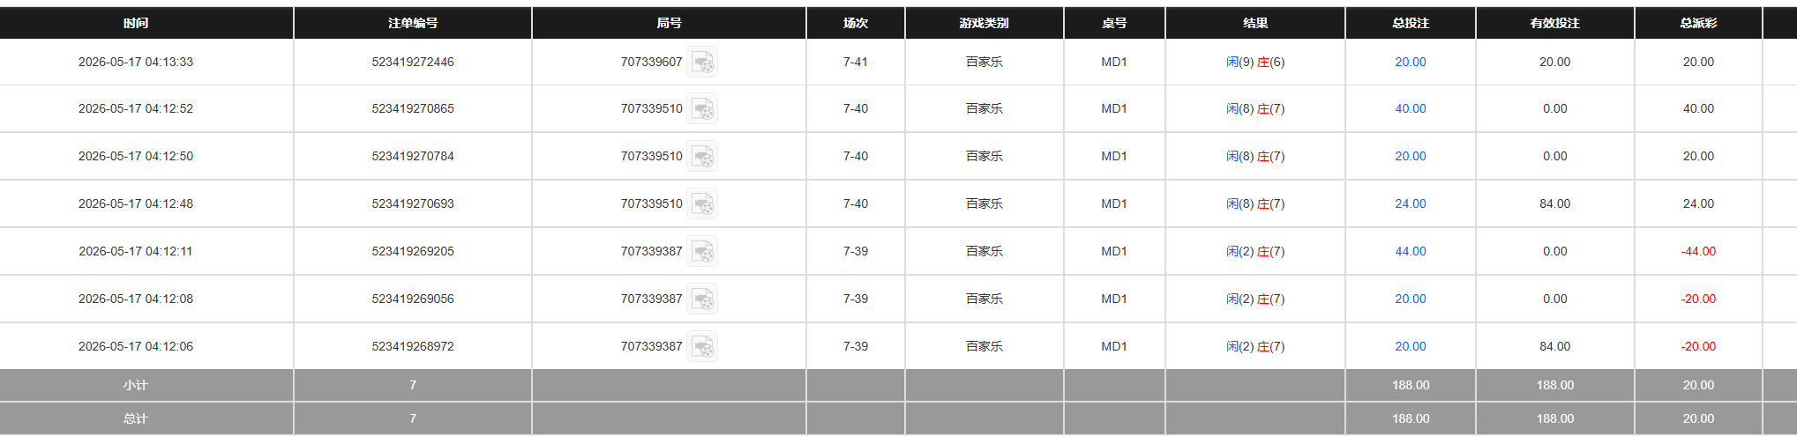
Task: Open video replay icon for bet 523419268972
Action: (702, 347)
